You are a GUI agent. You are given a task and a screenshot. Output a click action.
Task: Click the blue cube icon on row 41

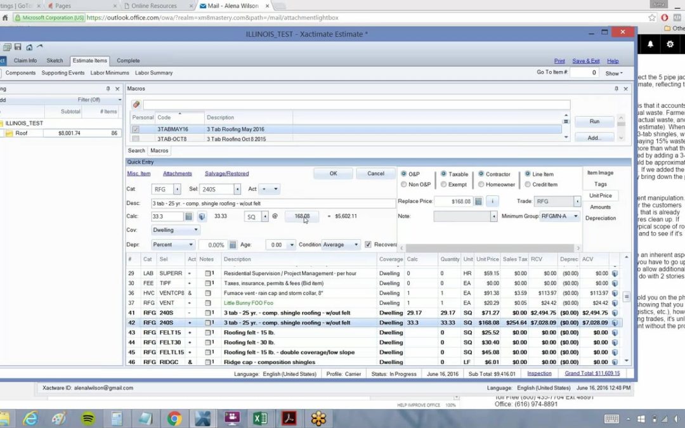pyautogui.click(x=615, y=313)
